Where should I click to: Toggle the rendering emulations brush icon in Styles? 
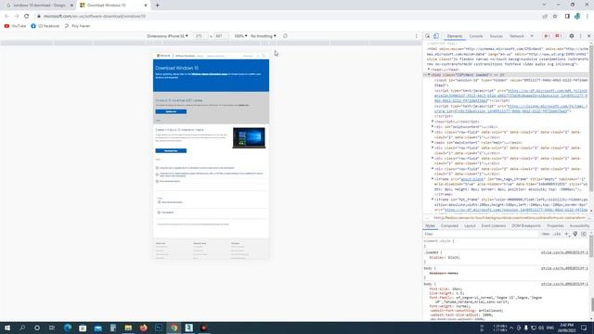(x=575, y=234)
